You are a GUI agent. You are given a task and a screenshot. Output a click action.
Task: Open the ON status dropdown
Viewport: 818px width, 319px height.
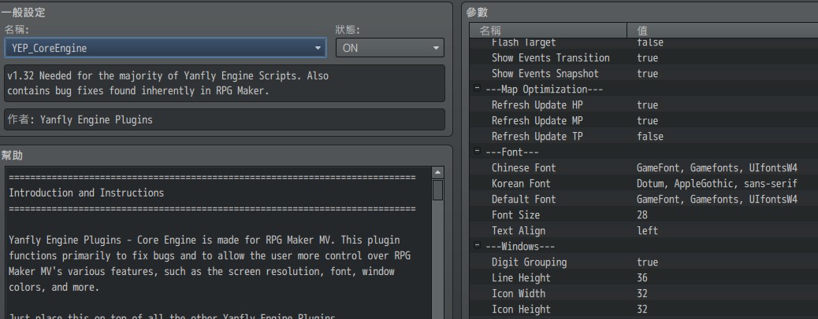coord(390,48)
